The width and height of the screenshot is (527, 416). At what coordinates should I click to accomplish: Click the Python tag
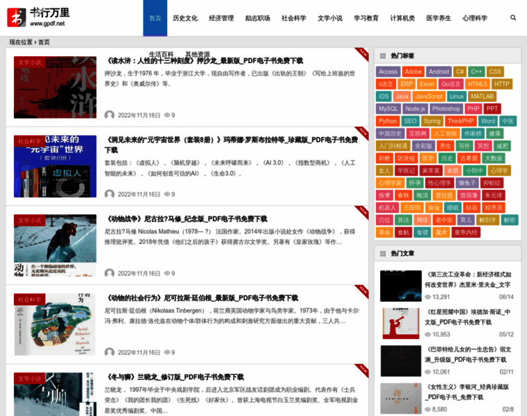388,121
